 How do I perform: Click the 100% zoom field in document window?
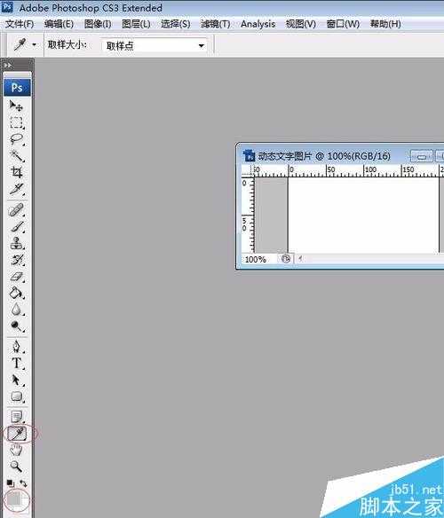tap(259, 259)
